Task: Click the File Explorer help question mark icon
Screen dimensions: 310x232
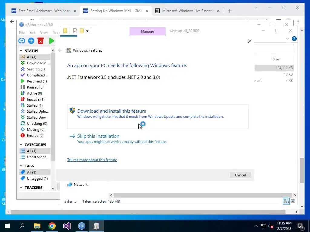Action: click(294, 39)
